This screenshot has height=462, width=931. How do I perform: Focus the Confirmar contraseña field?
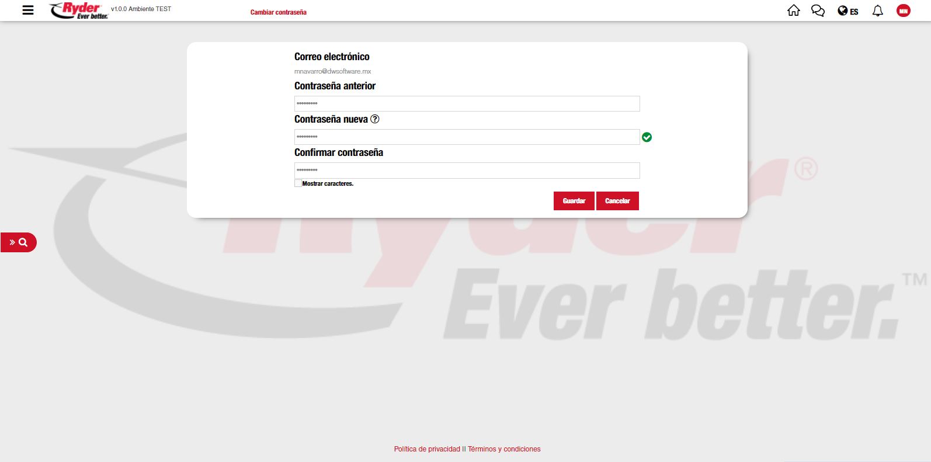pyautogui.click(x=467, y=171)
